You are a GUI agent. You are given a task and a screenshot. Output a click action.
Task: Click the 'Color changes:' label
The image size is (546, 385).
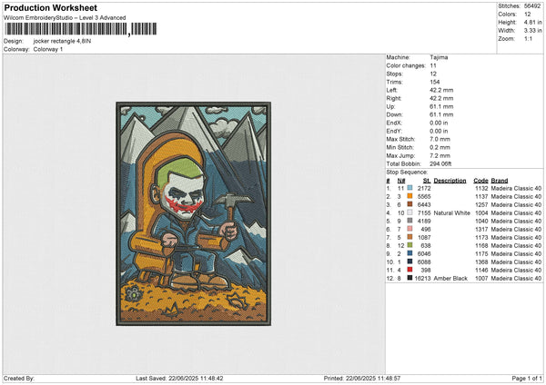tap(406, 65)
